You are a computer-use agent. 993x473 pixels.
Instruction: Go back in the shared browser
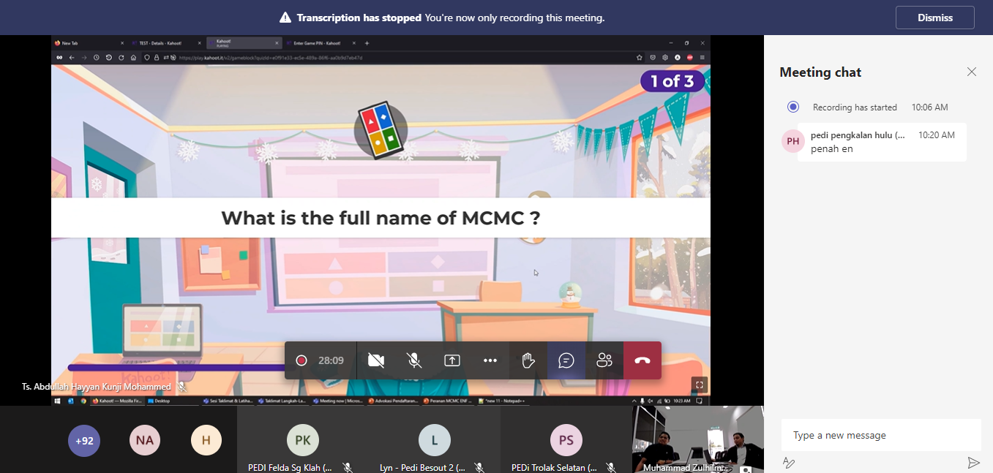pos(71,57)
